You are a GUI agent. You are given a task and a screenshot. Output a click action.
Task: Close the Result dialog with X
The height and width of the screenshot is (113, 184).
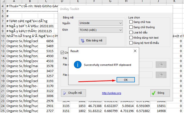pyautogui.click(x=135, y=51)
